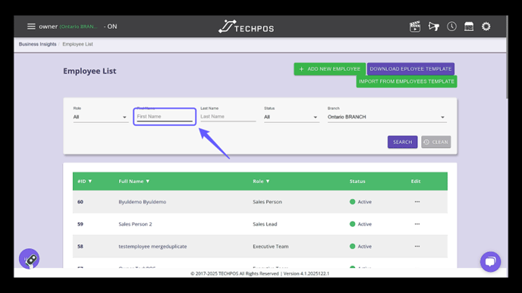Click Active status of employee 59
The image size is (522, 293).
[x=361, y=224]
